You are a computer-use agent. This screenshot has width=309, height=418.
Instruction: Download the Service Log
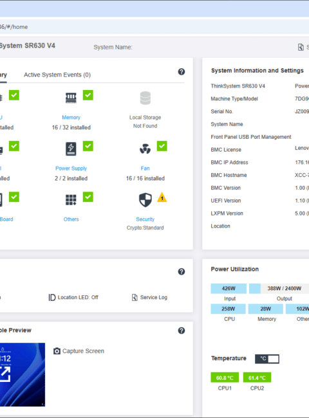click(150, 297)
